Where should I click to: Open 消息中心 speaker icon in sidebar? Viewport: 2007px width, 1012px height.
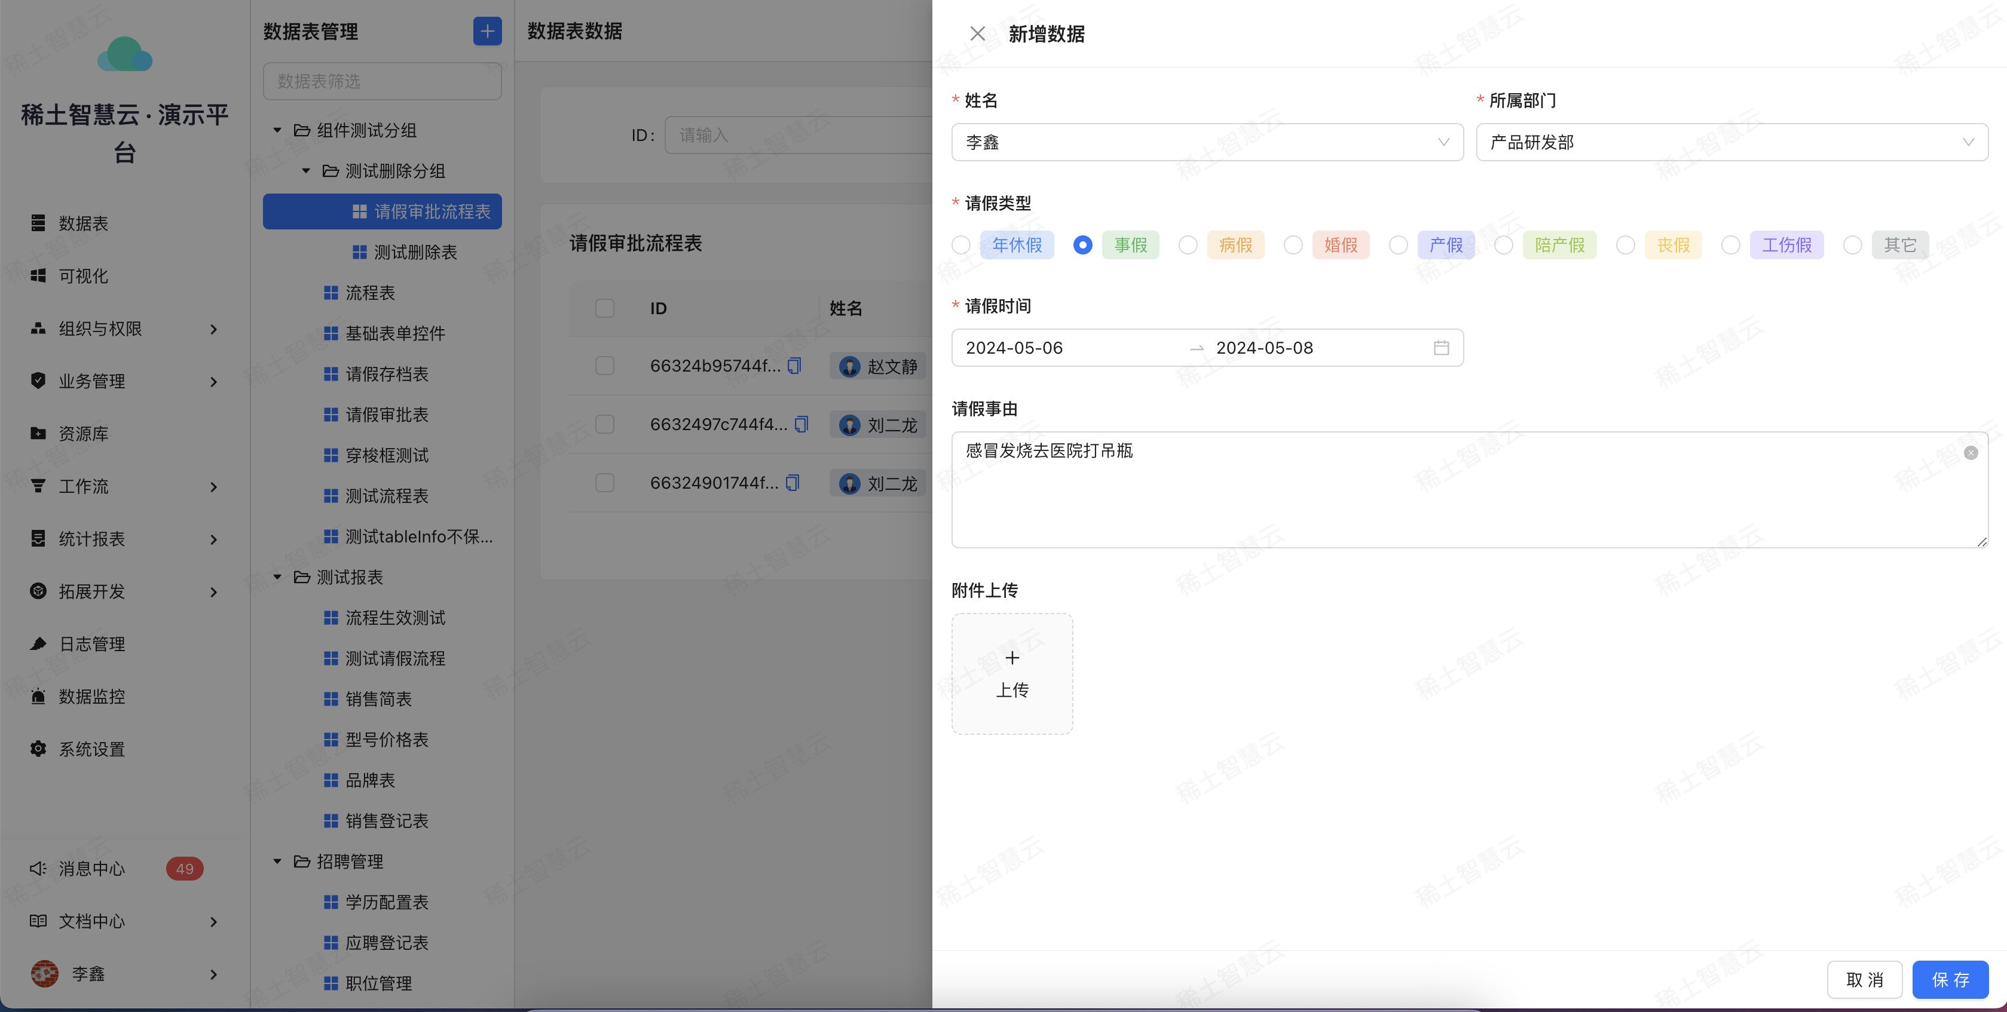pos(38,869)
